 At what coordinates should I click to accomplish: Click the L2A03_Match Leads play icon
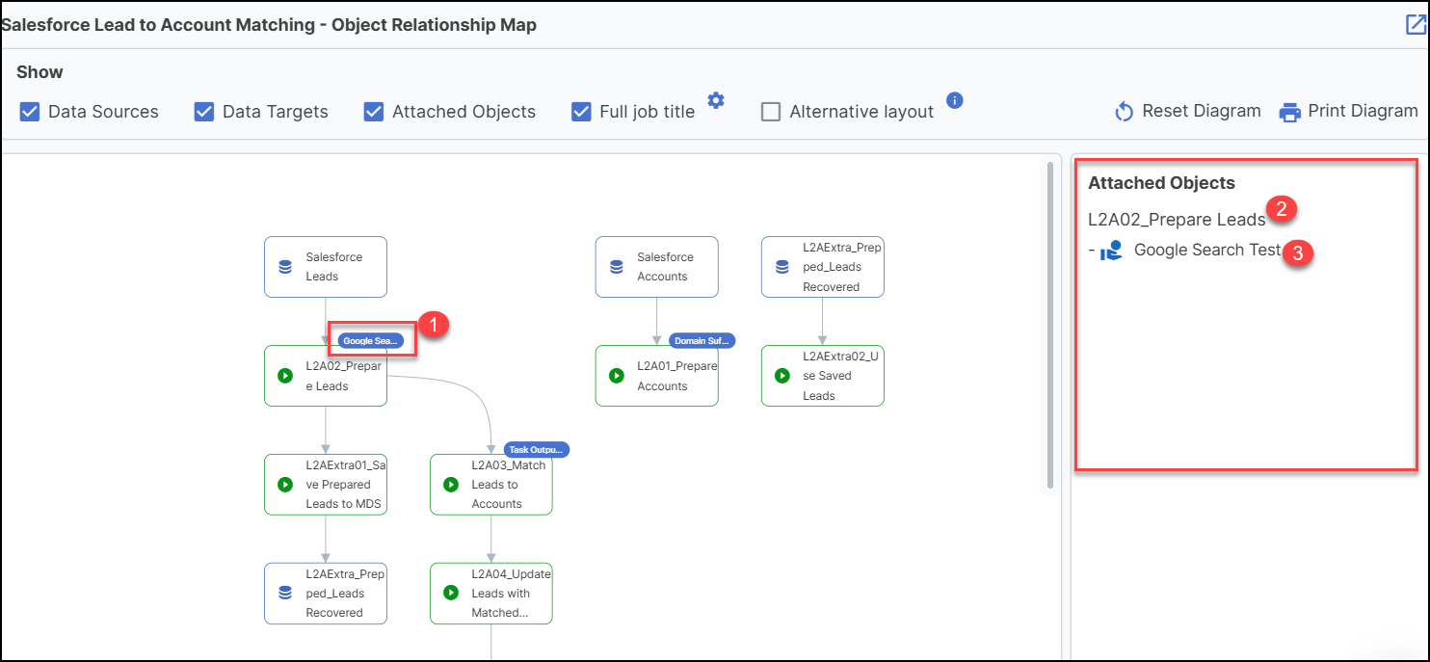tap(451, 484)
